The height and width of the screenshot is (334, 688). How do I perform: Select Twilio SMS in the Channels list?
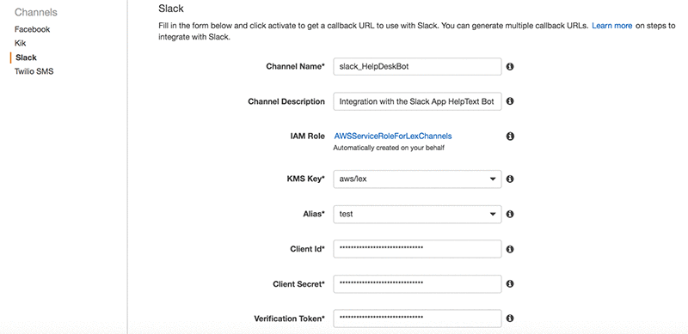pyautogui.click(x=34, y=71)
